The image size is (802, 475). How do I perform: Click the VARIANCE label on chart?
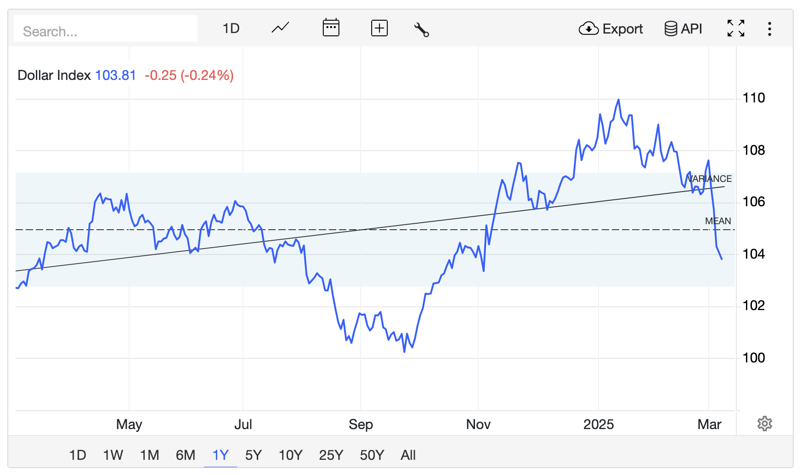pyautogui.click(x=710, y=179)
